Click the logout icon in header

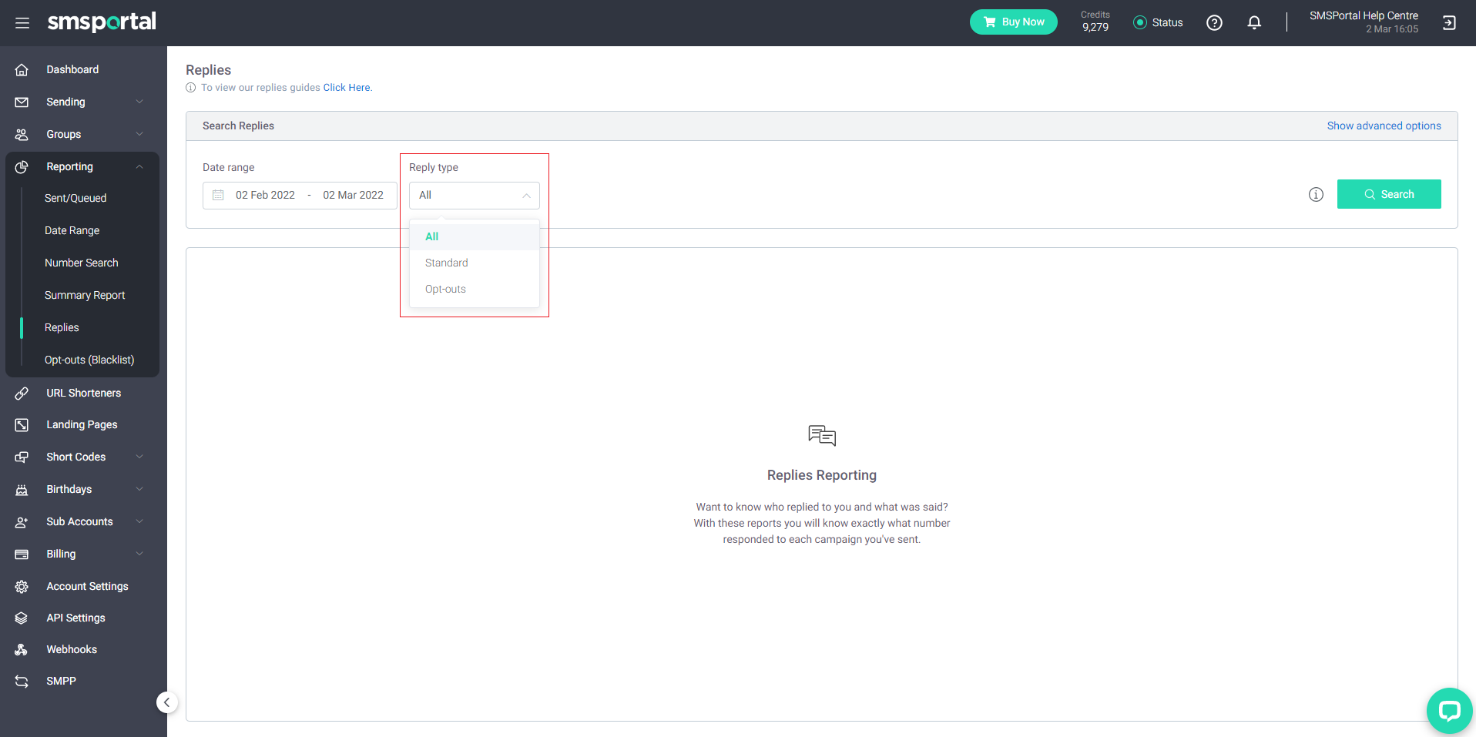1449,23
